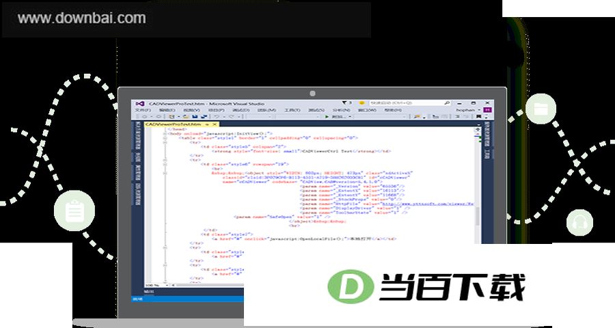Click the toolbar find-in-files icon
Viewport: 615px width, 328px height.
417,117
